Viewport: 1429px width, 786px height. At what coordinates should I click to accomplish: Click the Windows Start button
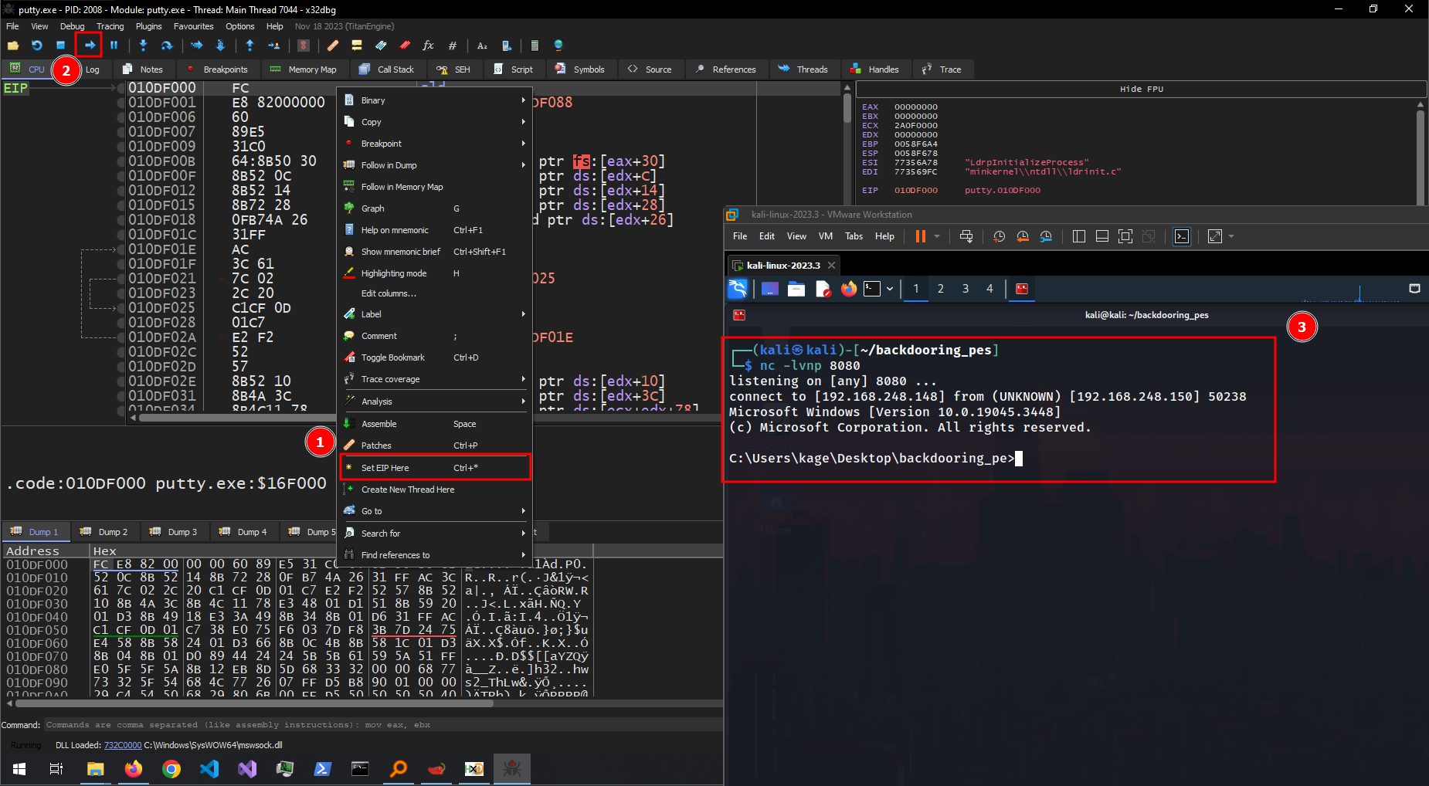(19, 769)
